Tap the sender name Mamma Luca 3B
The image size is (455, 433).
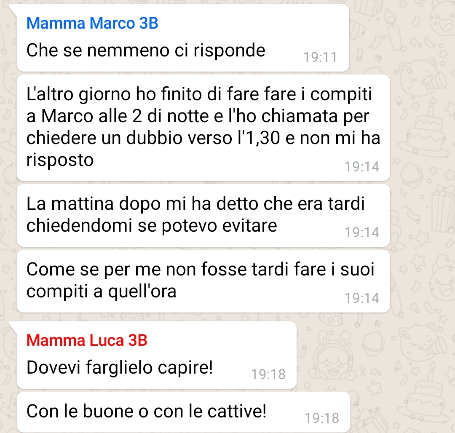87,340
